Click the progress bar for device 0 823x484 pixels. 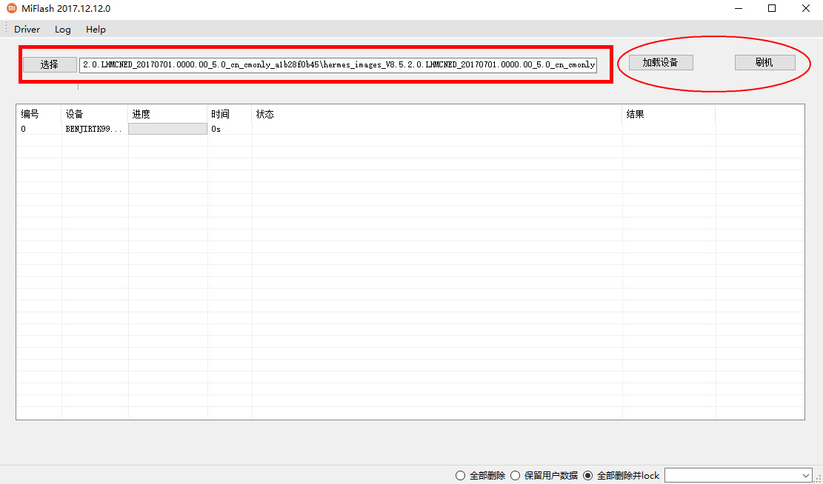tap(168, 129)
